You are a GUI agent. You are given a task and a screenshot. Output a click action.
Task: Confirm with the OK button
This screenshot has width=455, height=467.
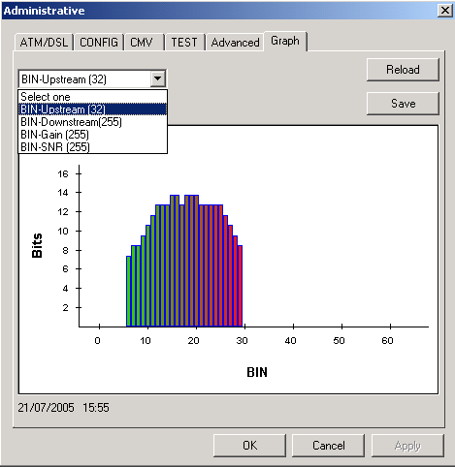coord(249,446)
